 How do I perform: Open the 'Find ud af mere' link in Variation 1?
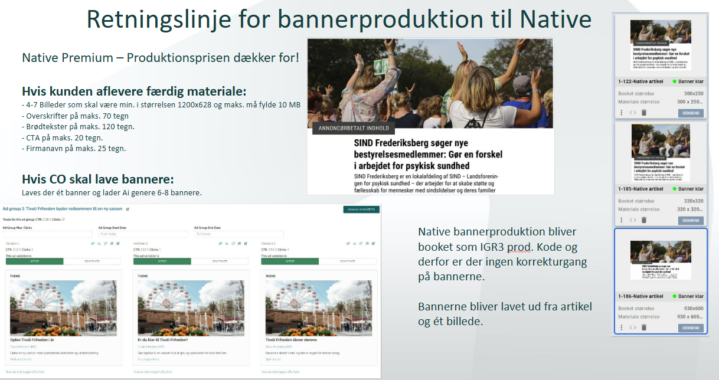point(21,359)
